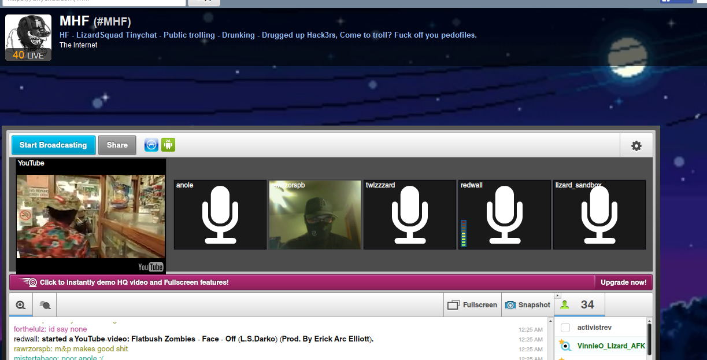Click the 40 LIVE viewer badge
Screen dimensions: 707x360
28,56
